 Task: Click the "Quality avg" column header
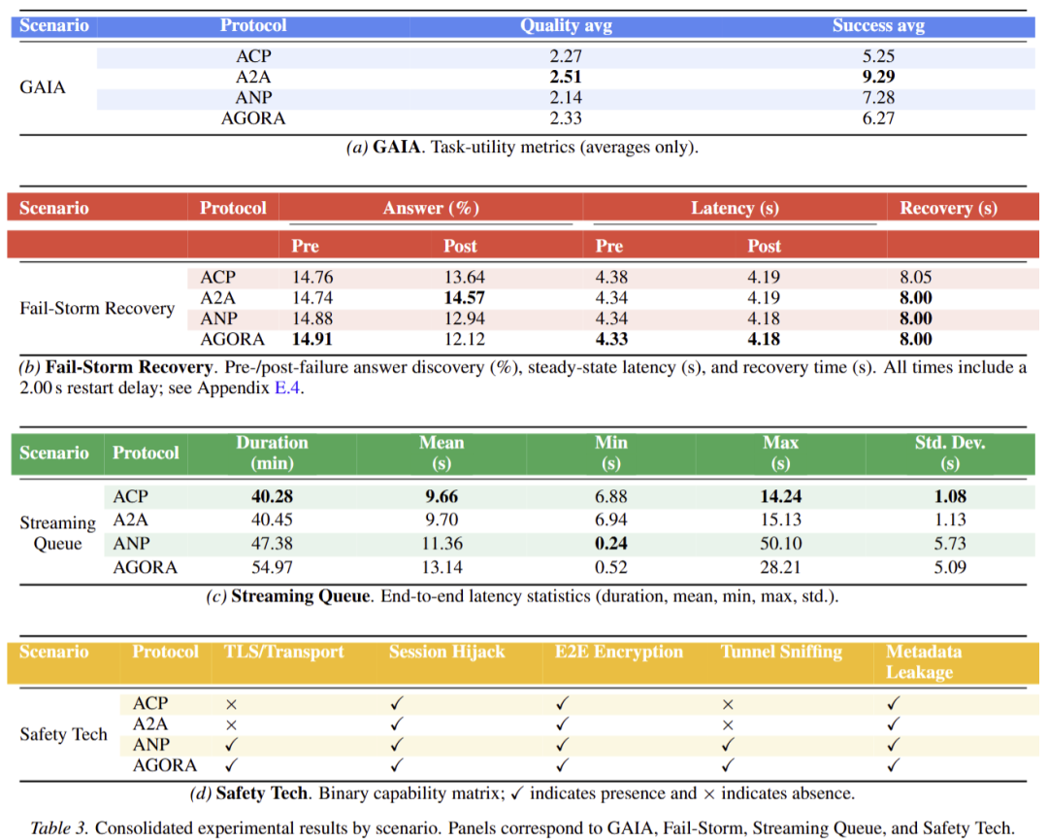pos(566,25)
